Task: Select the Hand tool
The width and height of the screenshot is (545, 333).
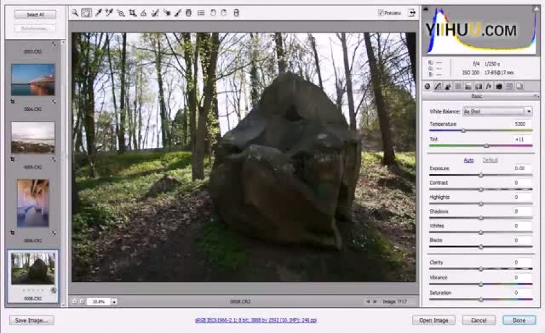Action: (x=87, y=13)
